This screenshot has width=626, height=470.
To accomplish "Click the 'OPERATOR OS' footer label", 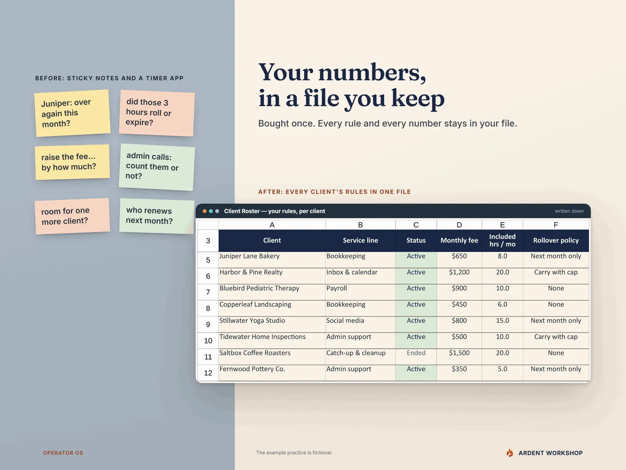I will tap(63, 453).
